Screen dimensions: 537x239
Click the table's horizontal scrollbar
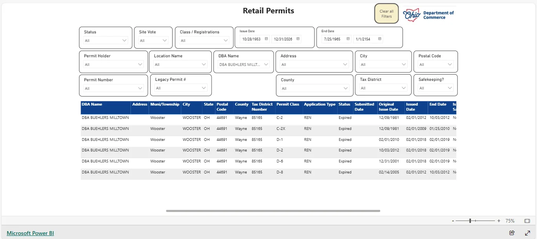(273, 211)
